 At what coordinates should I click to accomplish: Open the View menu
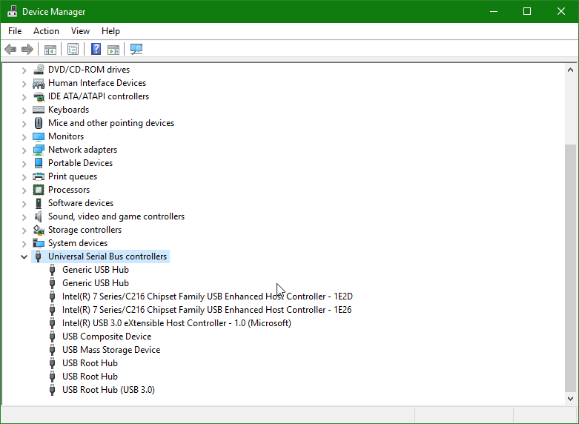(x=80, y=31)
